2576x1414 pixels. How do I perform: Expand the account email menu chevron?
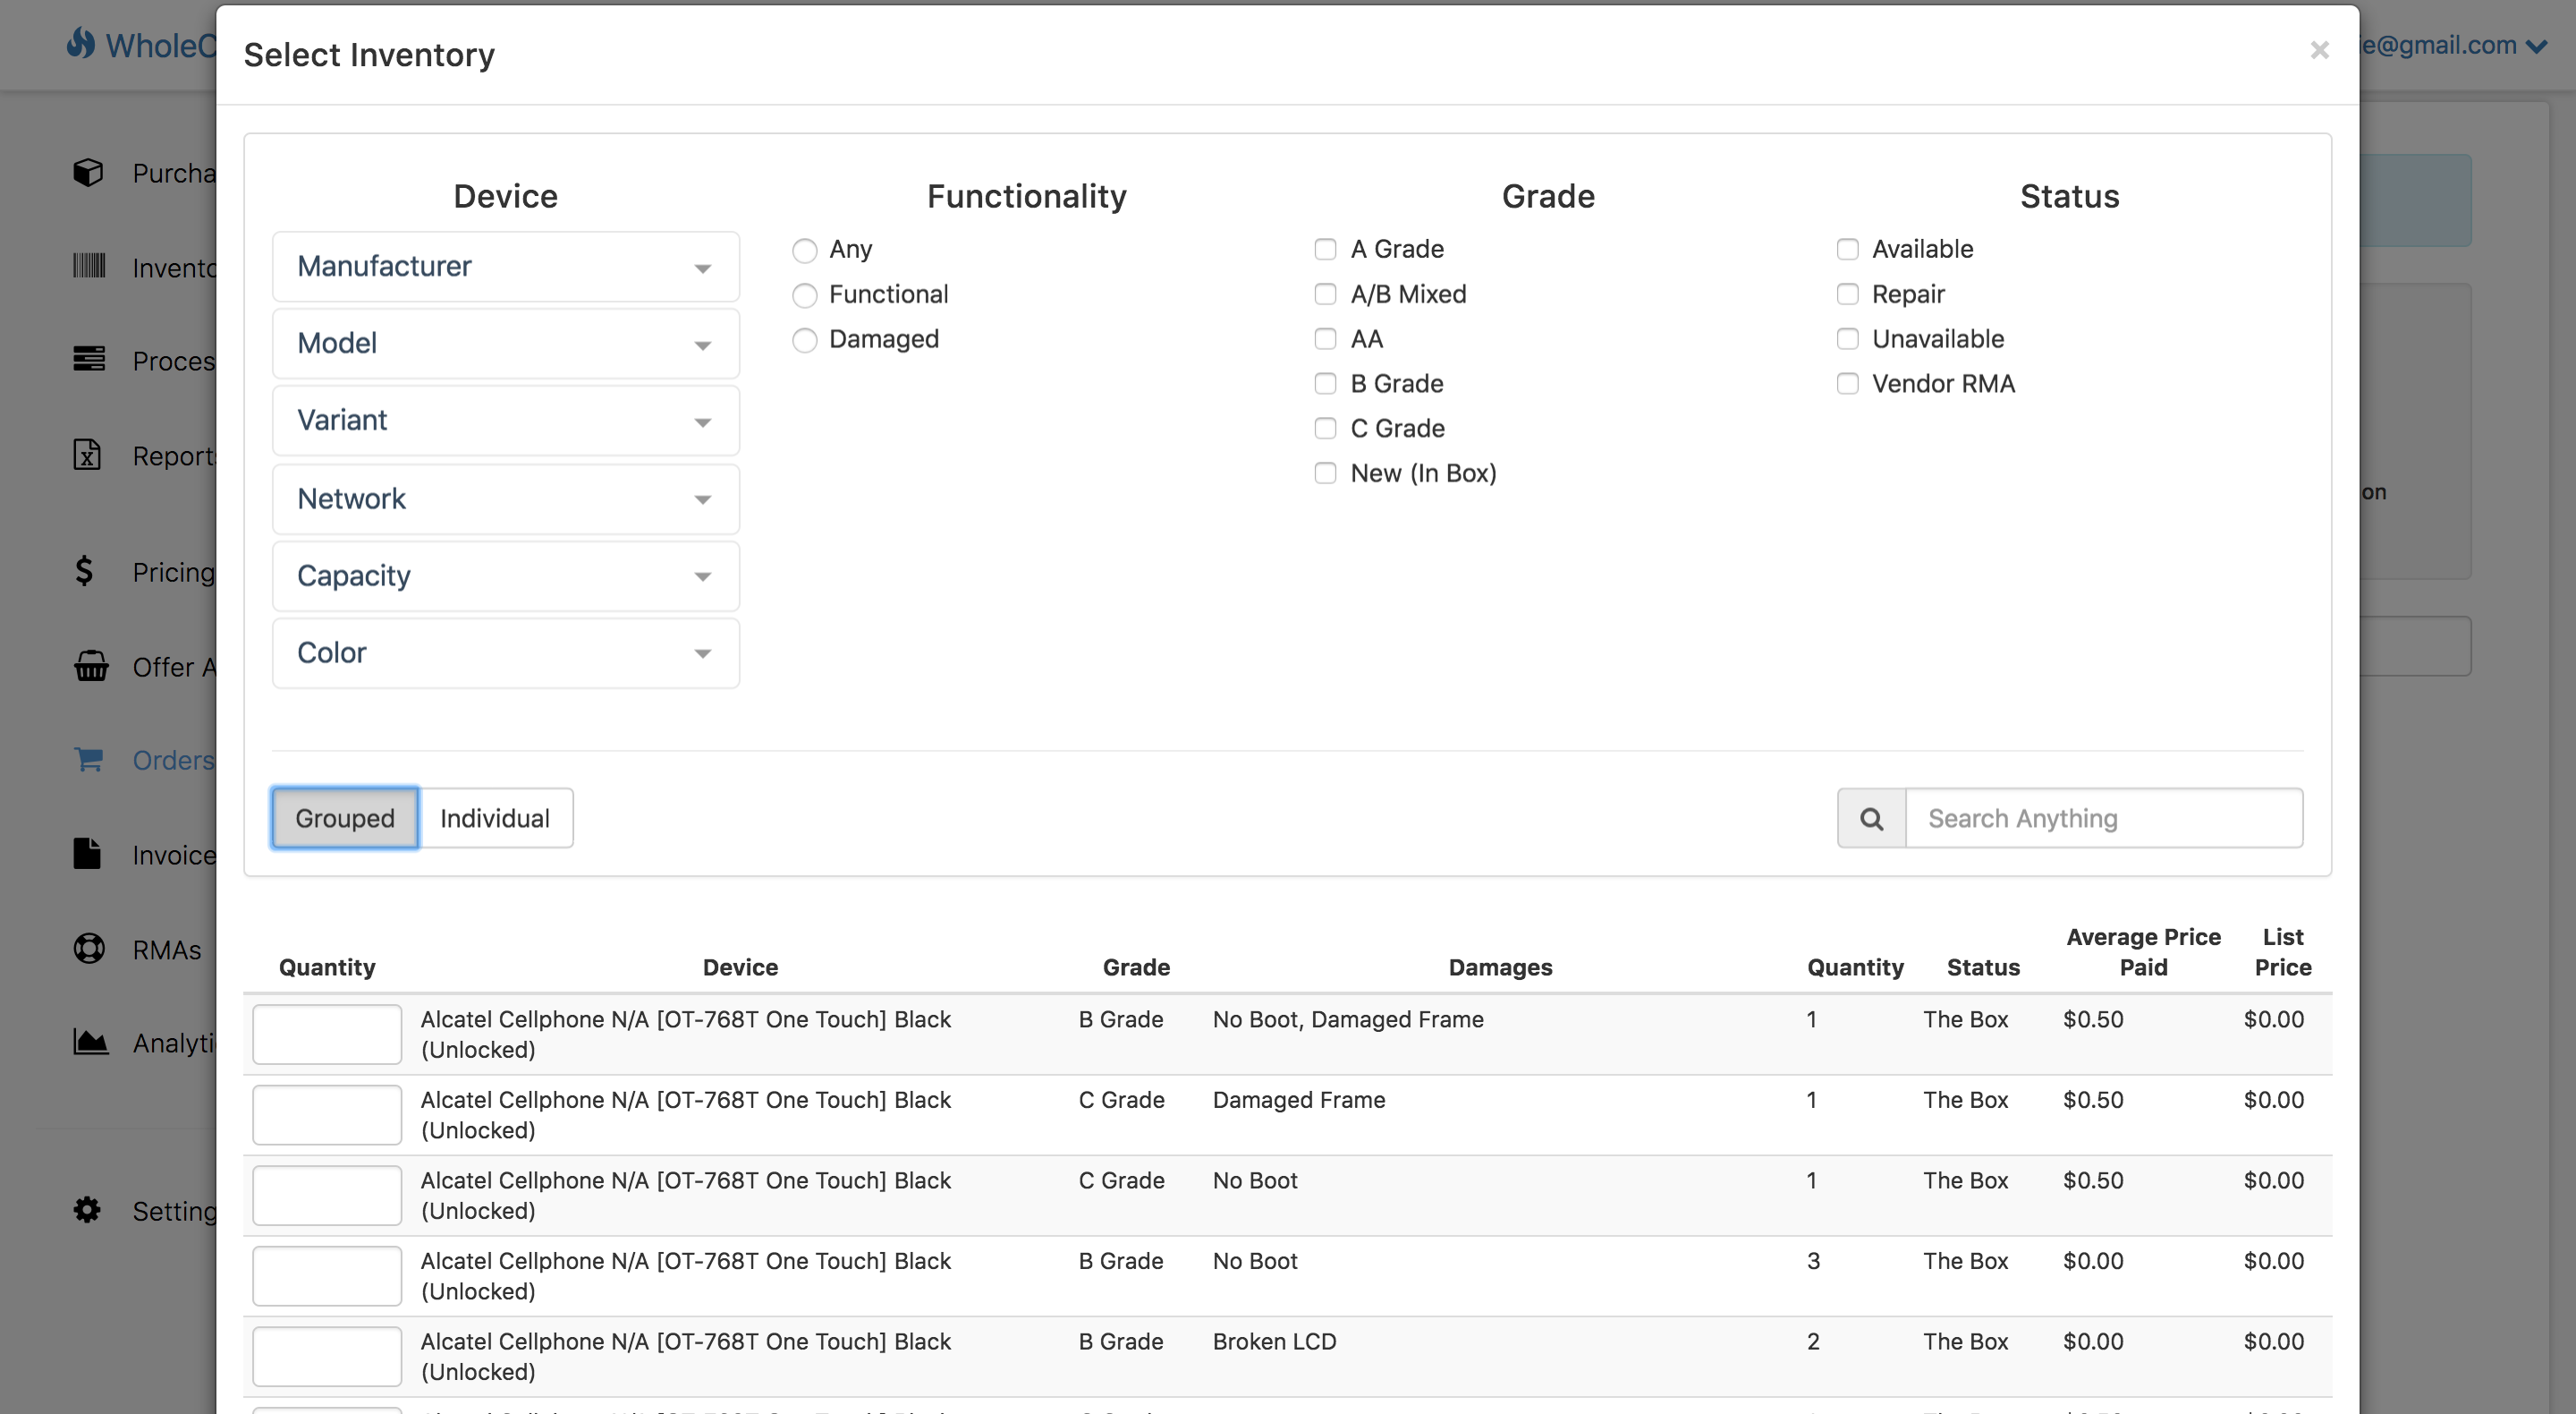[x=2536, y=46]
